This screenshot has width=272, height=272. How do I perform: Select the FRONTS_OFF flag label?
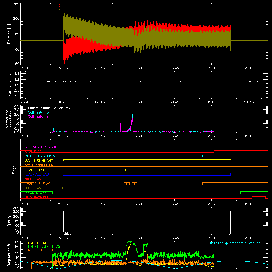coord(36,193)
